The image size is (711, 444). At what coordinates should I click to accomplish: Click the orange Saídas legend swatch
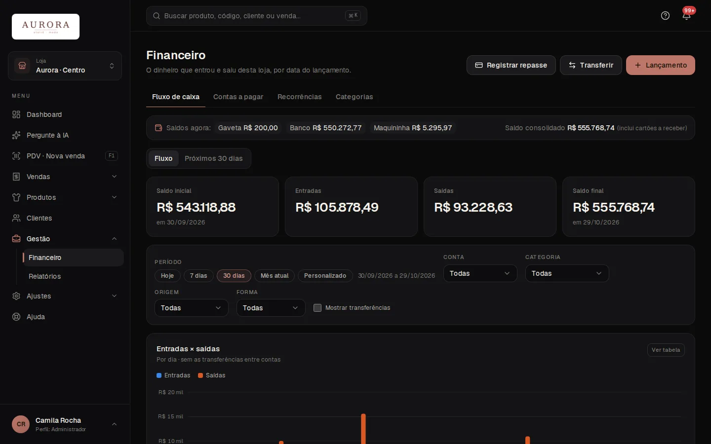200,375
